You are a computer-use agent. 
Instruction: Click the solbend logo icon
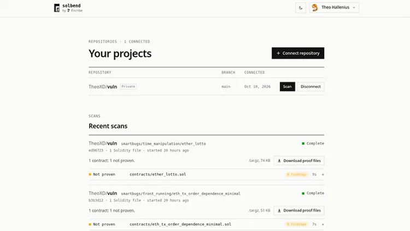click(57, 8)
